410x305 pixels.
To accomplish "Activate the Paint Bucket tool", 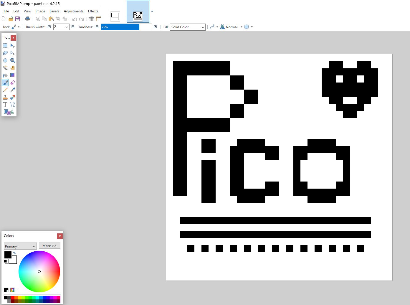I will (5, 75).
